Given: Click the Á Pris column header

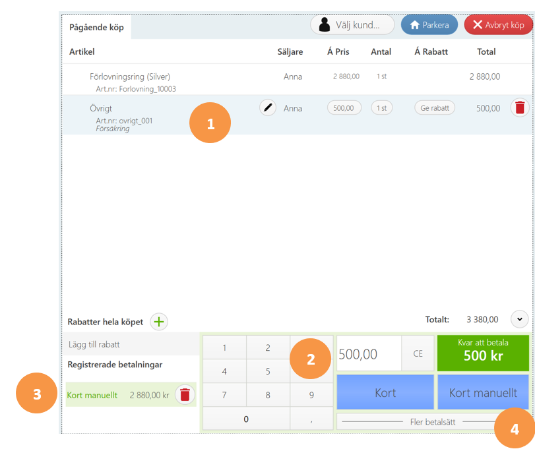Looking at the screenshot, I should point(338,51).
